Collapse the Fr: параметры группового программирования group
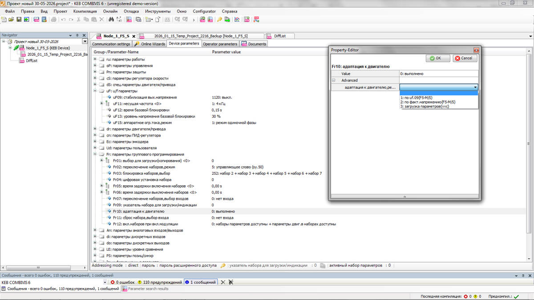This screenshot has width=534, height=300. [x=95, y=154]
